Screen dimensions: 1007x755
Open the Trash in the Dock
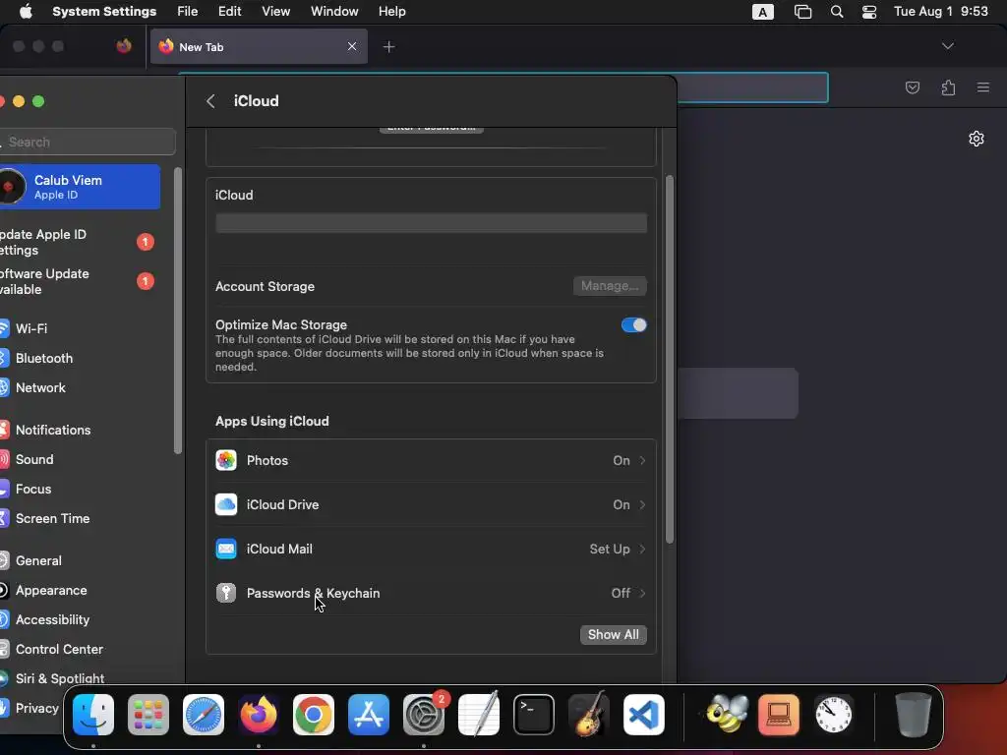[x=913, y=715]
